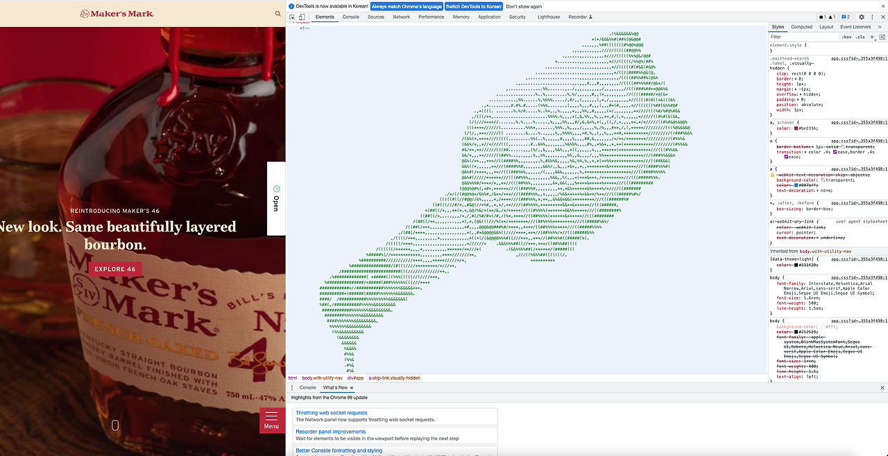Toggle the device toolbar icon
This screenshot has width=888, height=456.
(x=302, y=17)
